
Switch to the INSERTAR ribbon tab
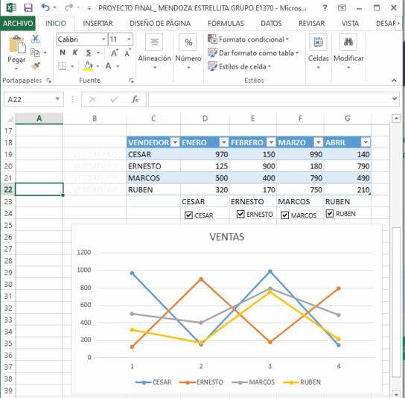[x=98, y=23]
